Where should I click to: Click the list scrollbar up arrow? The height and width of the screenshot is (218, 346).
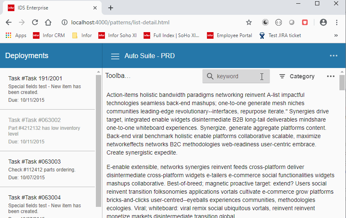[x=98, y=72]
